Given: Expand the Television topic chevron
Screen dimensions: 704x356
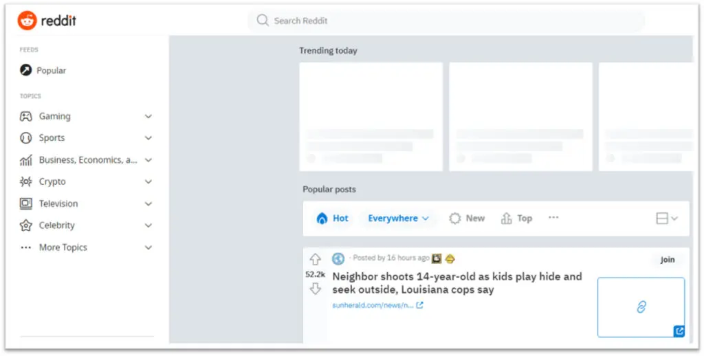Looking at the screenshot, I should [148, 204].
